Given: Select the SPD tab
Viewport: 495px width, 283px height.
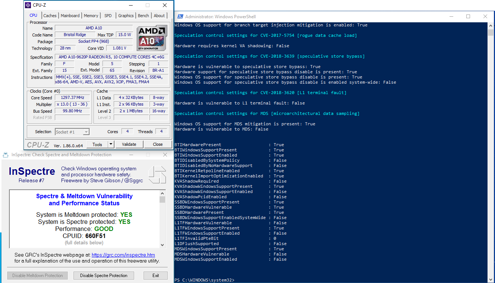Looking at the screenshot, I should click(108, 16).
